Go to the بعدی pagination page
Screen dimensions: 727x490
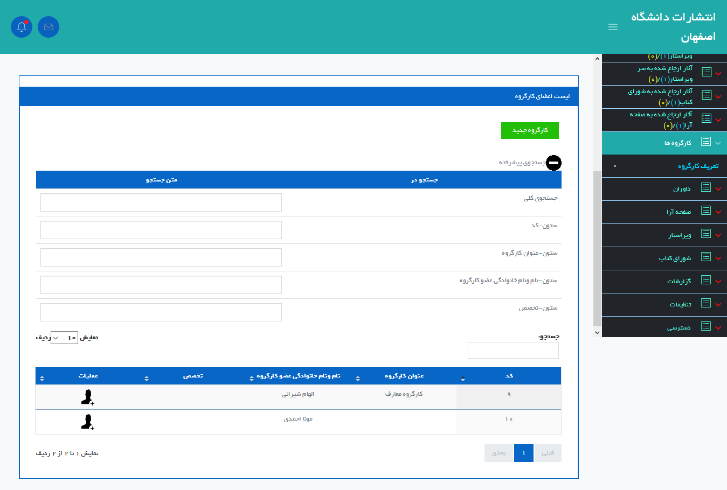[x=499, y=453]
